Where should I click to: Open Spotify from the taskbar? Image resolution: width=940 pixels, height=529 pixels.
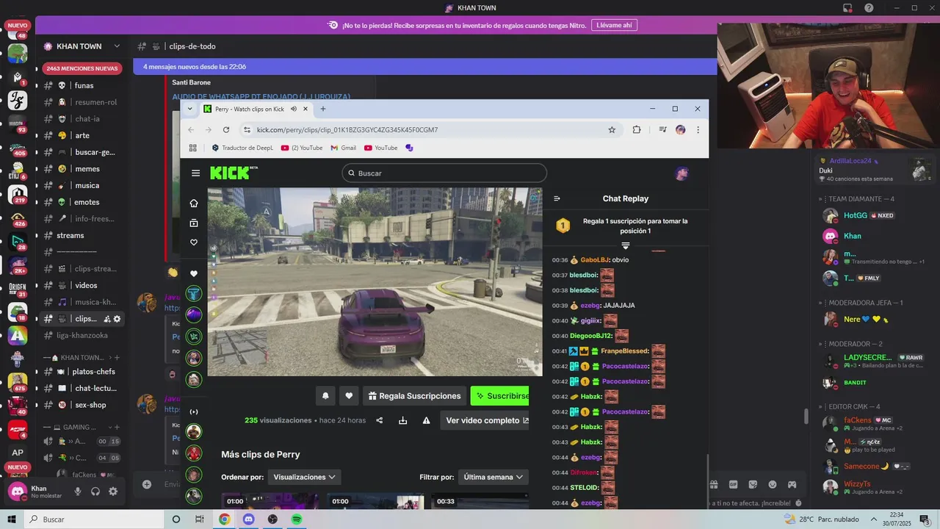[297, 519]
